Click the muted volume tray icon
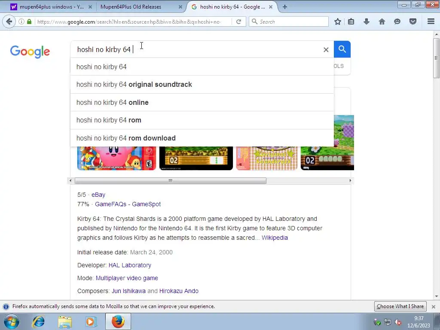This screenshot has height=330, width=440. (x=397, y=322)
